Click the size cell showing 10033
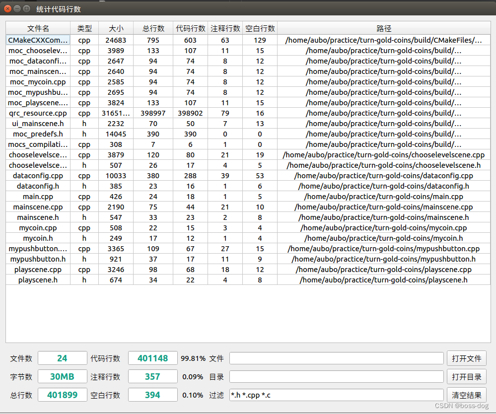Image resolution: width=496 pixels, height=414 pixels. pos(116,176)
